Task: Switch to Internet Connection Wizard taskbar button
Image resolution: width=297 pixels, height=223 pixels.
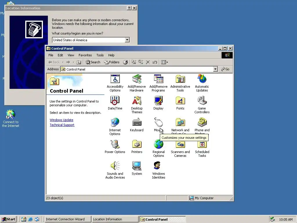Action: tap(68, 219)
